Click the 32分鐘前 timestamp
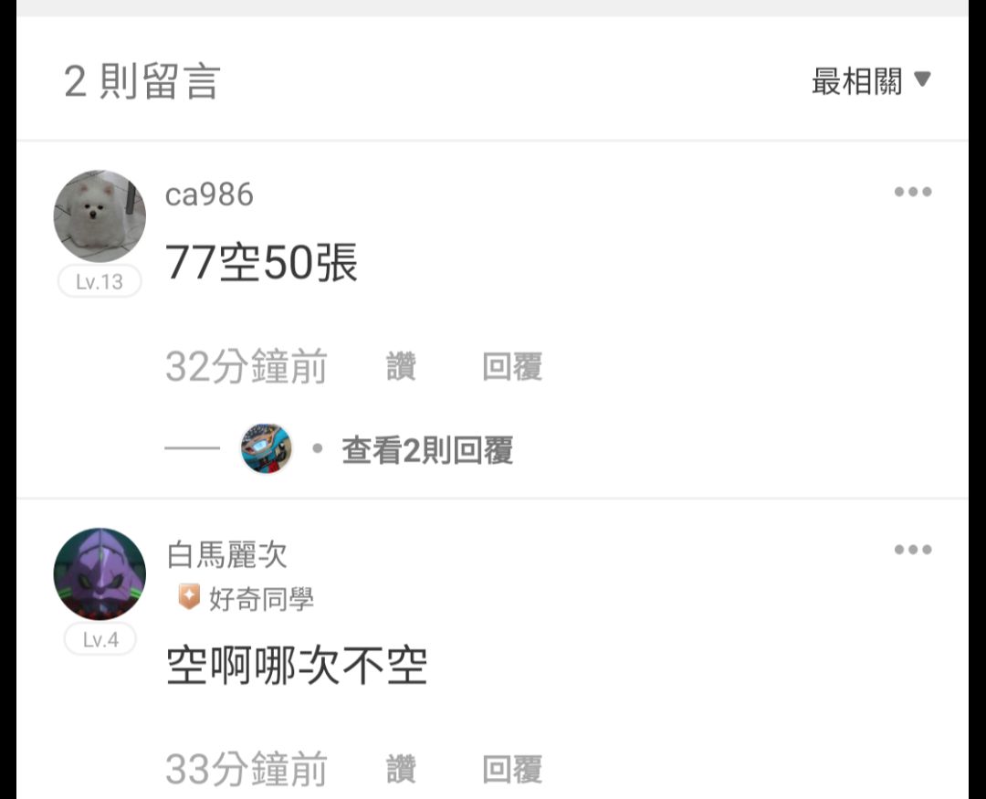The width and height of the screenshot is (986, 799). coord(246,367)
